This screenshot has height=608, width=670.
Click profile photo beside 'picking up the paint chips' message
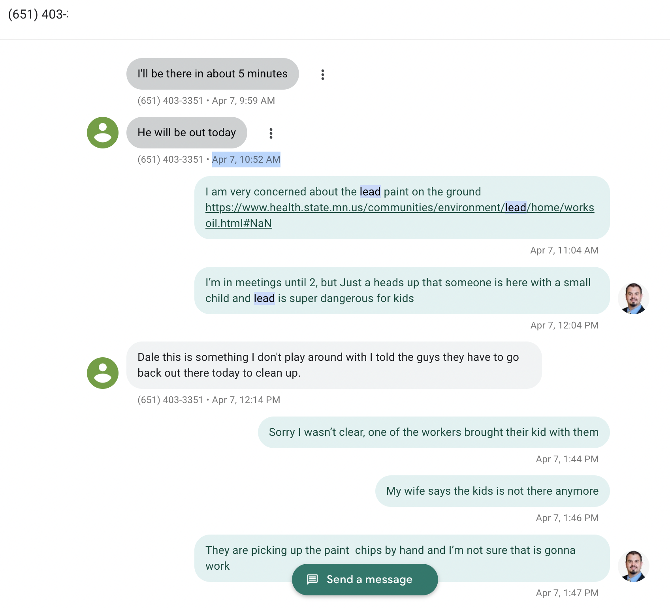pos(634,566)
